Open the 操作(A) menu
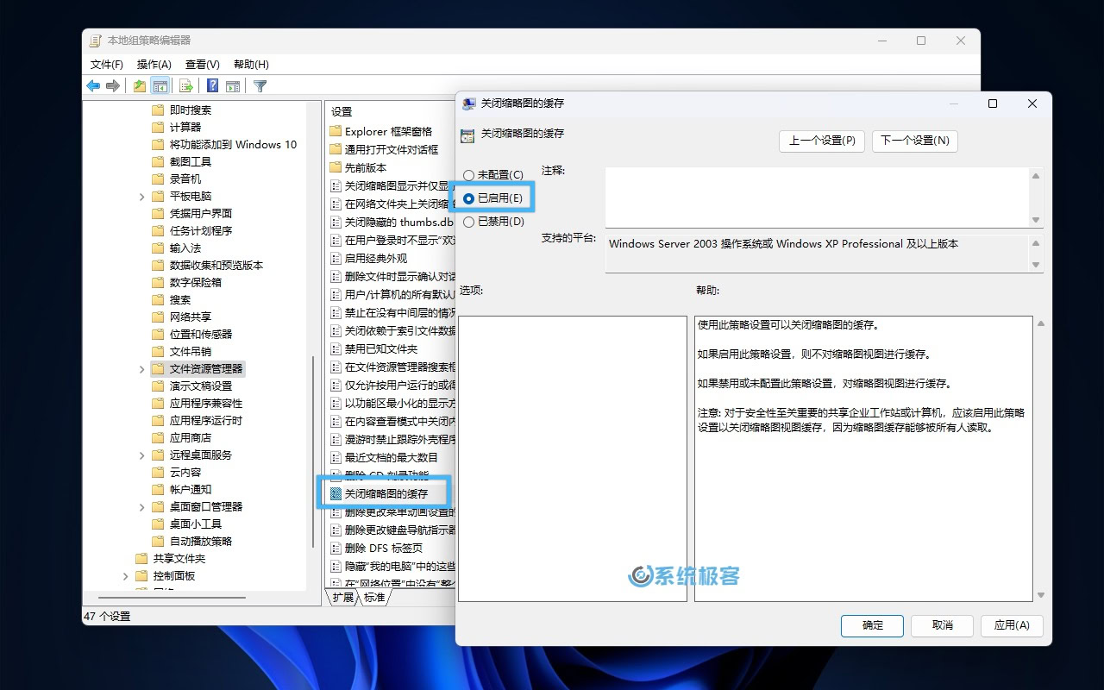Screen dimensions: 1104x690 tap(154, 65)
